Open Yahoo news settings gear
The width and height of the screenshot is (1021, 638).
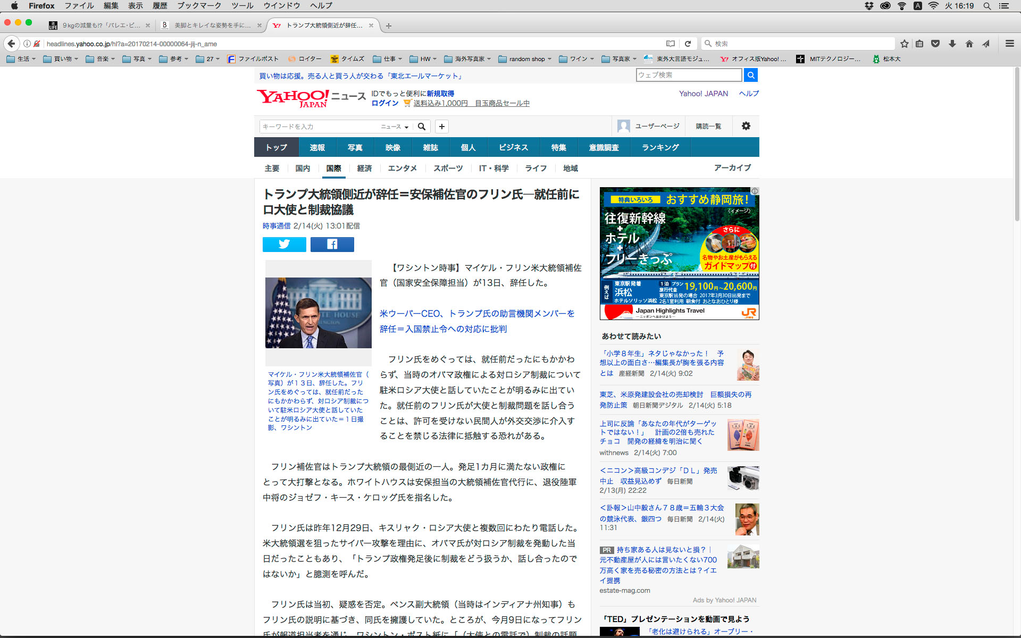point(746,126)
